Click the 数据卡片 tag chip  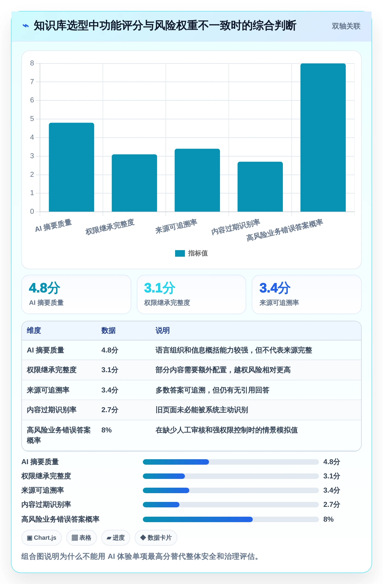[x=156, y=538]
